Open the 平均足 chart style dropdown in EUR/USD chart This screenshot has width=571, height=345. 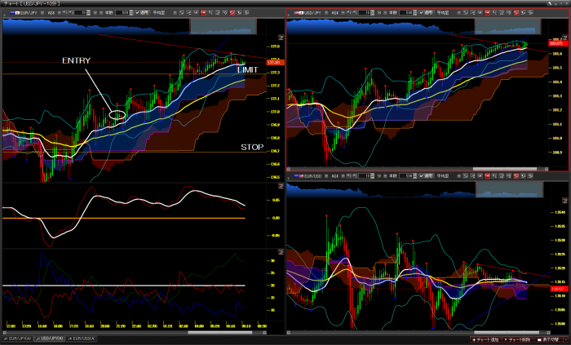point(458,176)
